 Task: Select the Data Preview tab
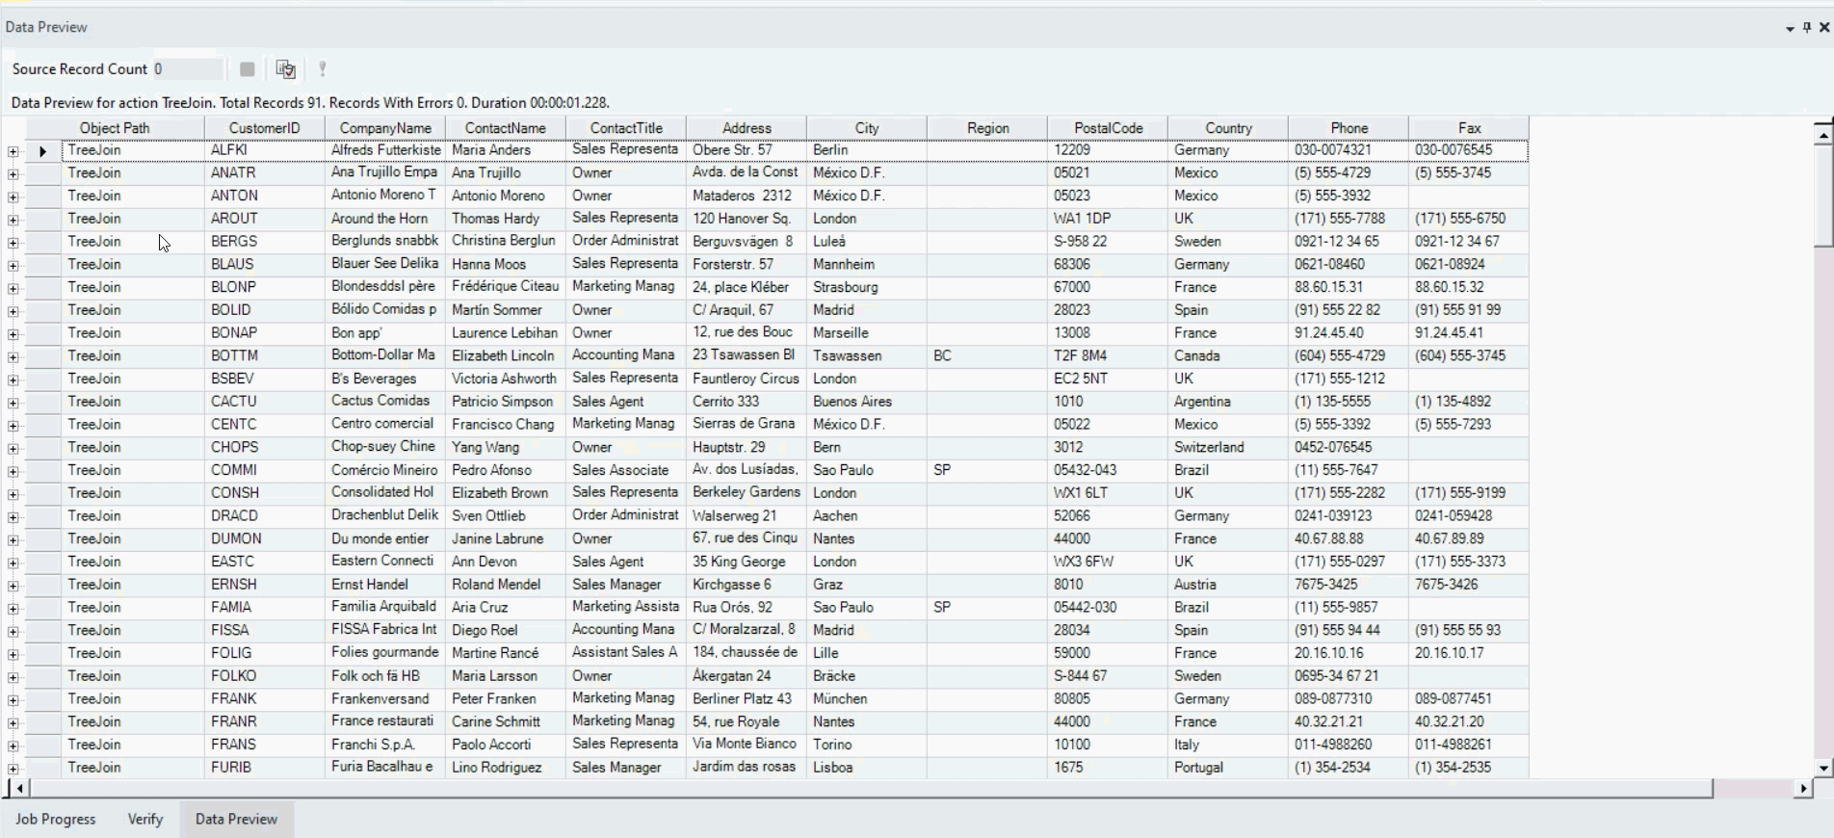[x=236, y=819]
